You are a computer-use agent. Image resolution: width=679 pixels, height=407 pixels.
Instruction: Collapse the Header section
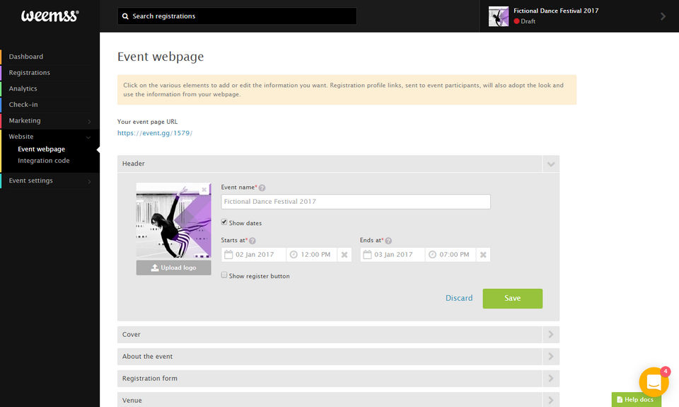coord(551,164)
